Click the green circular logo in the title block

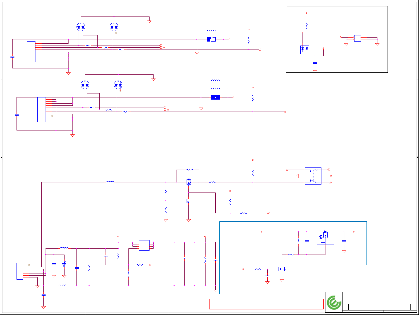[334, 302]
